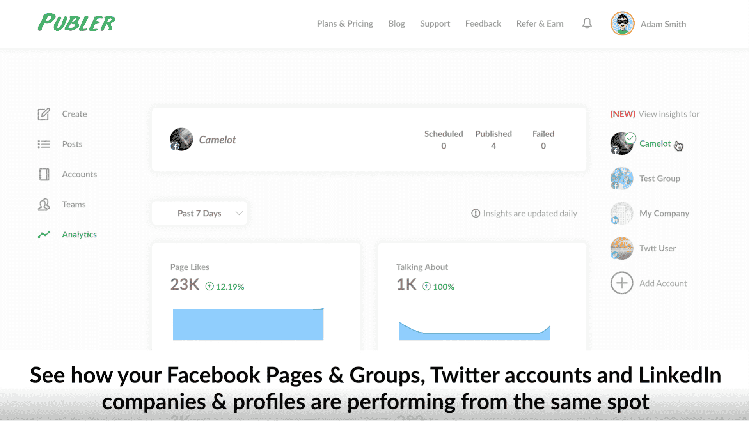Click the insights info icon
The height and width of the screenshot is (421, 749).
point(476,213)
